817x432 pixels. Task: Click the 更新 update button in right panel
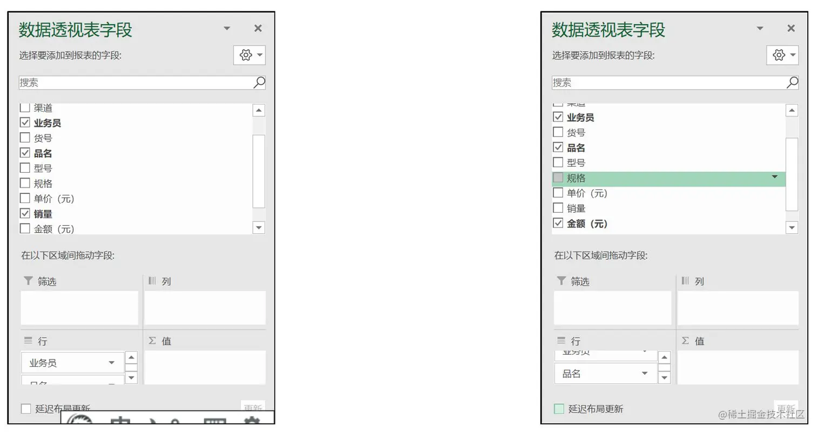tap(786, 408)
